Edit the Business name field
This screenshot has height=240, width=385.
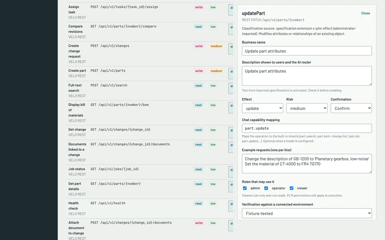coord(307,51)
